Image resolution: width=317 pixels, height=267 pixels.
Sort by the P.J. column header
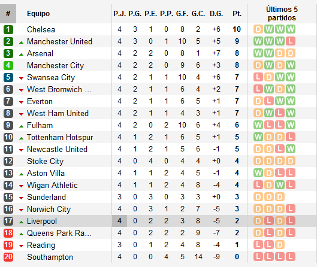119,14
